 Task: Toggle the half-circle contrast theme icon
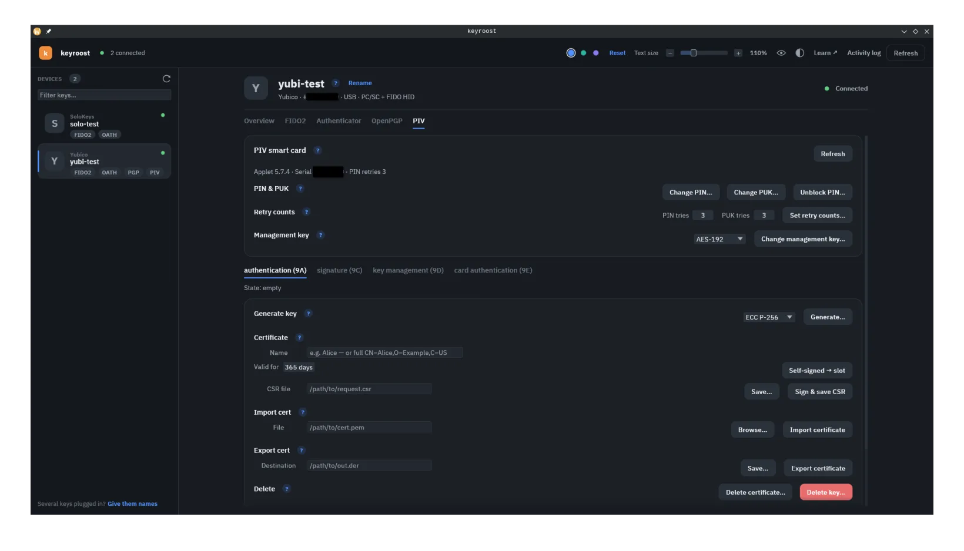point(800,53)
